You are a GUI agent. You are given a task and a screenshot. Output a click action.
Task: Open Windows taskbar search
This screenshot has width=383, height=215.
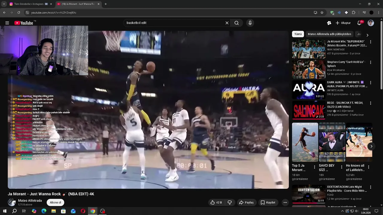tap(14, 211)
